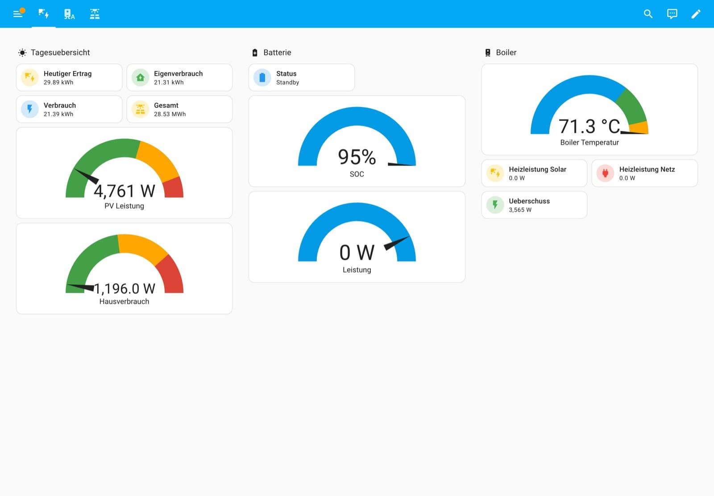
Task: Click the Gesamt solar panel icon
Action: [x=140, y=109]
